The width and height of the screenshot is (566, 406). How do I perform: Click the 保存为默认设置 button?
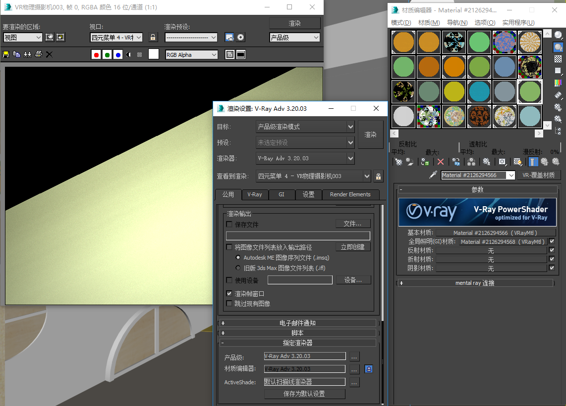coord(306,394)
